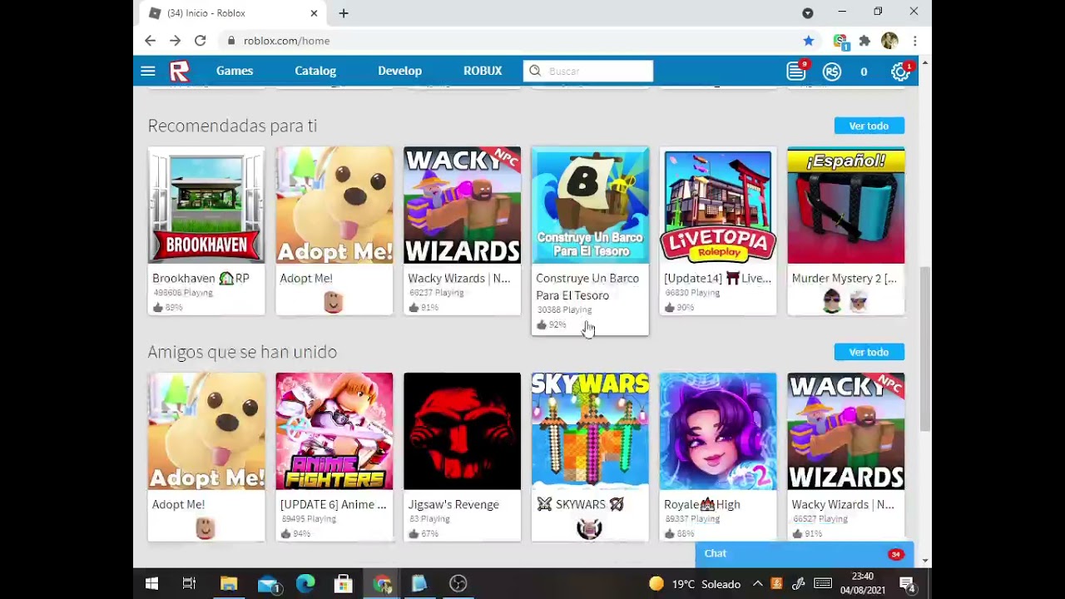This screenshot has height=599, width=1065.
Task: Open Microsoft Store from the taskbar
Action: coord(344,583)
